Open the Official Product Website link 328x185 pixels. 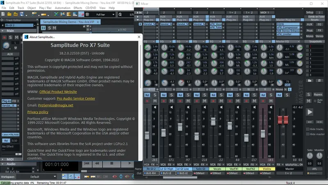click(x=58, y=92)
